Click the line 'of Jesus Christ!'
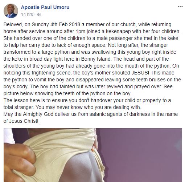Viewport: 185px width, 182px height. coord(21,121)
